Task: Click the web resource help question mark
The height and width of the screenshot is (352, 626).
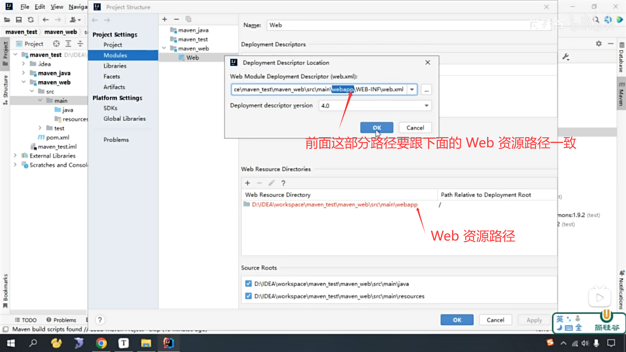Action: [x=283, y=183]
